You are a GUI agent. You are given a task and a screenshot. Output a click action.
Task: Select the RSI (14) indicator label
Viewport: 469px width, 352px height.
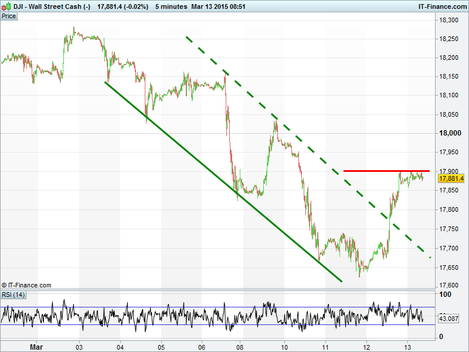[13, 295]
